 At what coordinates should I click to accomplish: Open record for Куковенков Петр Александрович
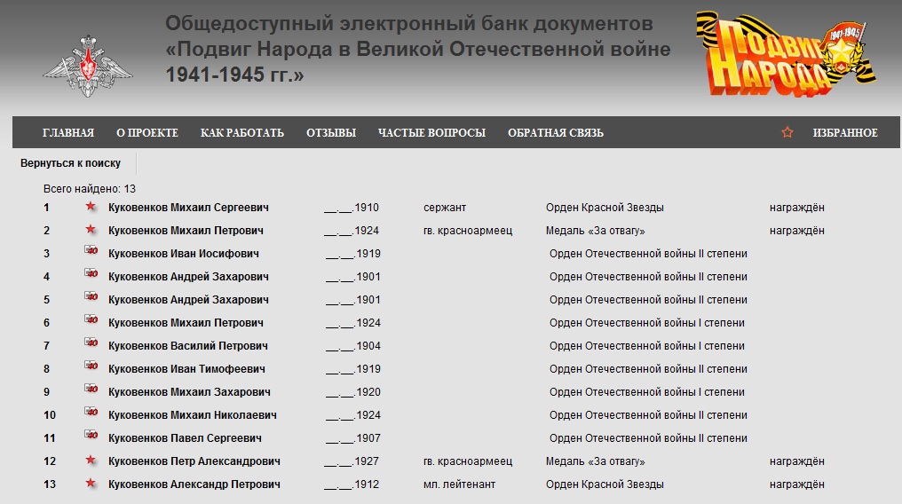point(194,461)
